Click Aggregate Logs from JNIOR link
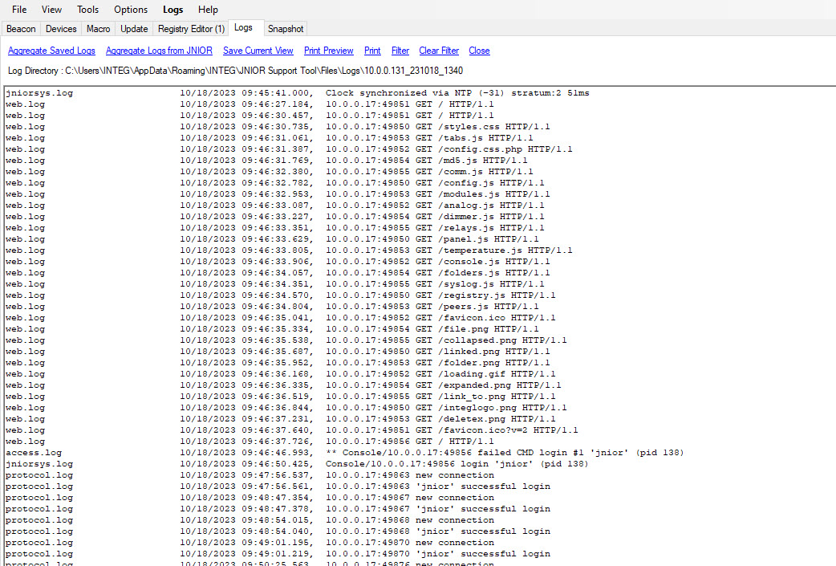The width and height of the screenshot is (836, 566). click(x=158, y=51)
